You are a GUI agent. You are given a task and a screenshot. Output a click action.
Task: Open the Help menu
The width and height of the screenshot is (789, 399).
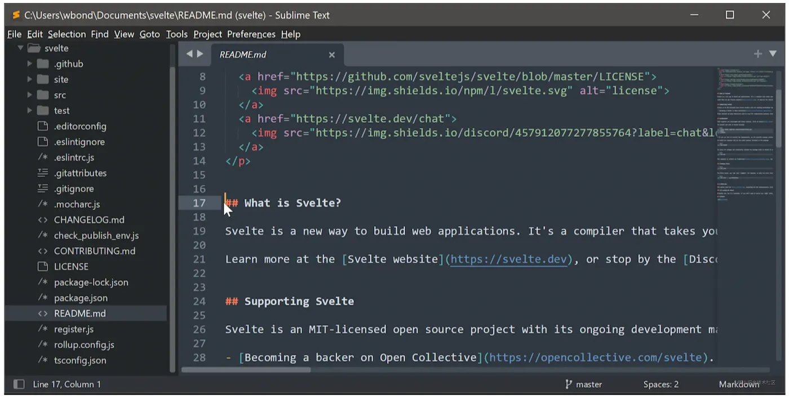pos(291,34)
